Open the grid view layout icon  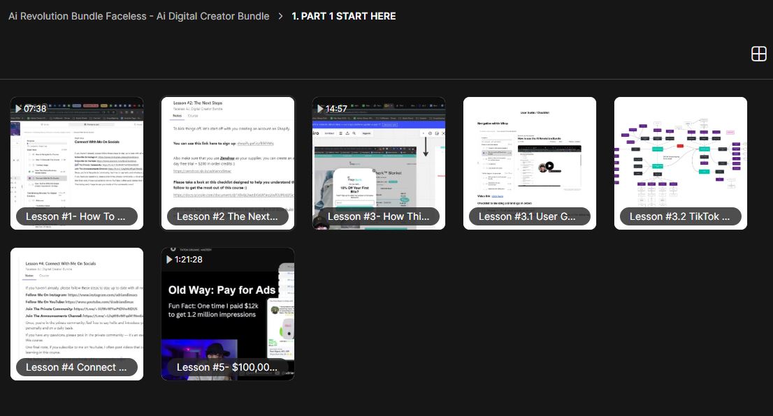(759, 53)
